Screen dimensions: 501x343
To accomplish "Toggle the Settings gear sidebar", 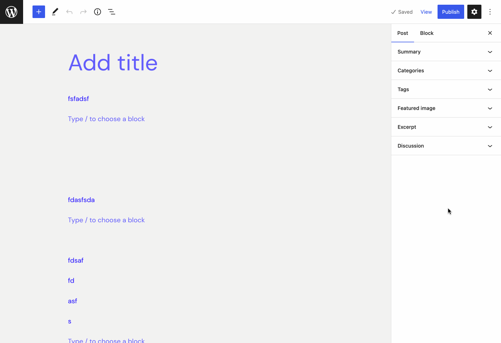I will point(474,12).
